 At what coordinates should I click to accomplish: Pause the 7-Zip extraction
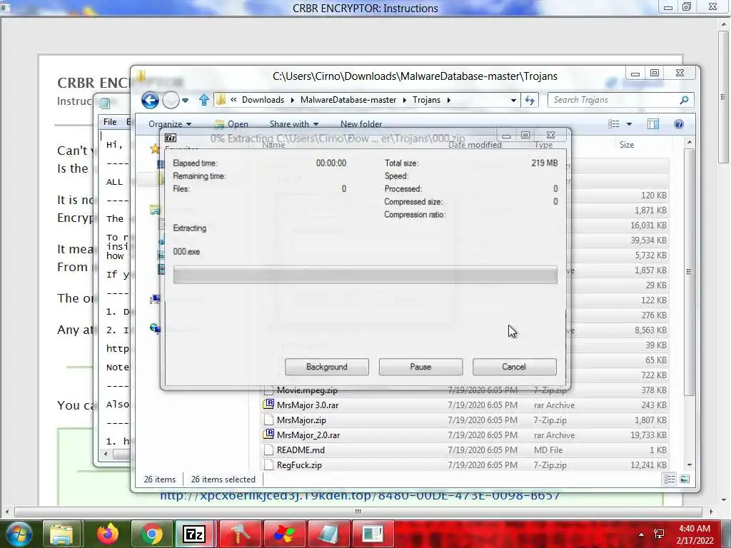click(x=420, y=367)
